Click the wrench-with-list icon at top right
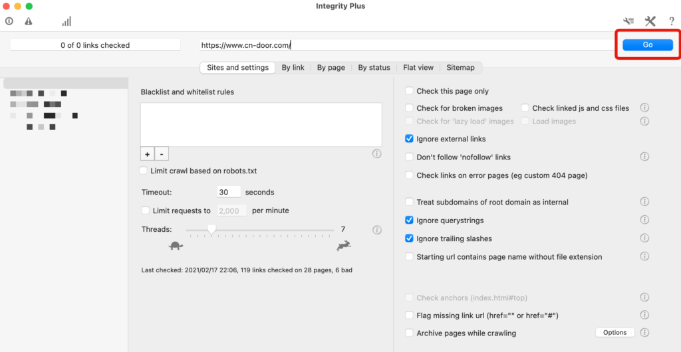The width and height of the screenshot is (681, 352). (x=628, y=21)
